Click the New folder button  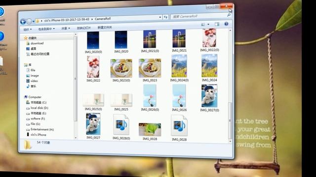click(105, 28)
